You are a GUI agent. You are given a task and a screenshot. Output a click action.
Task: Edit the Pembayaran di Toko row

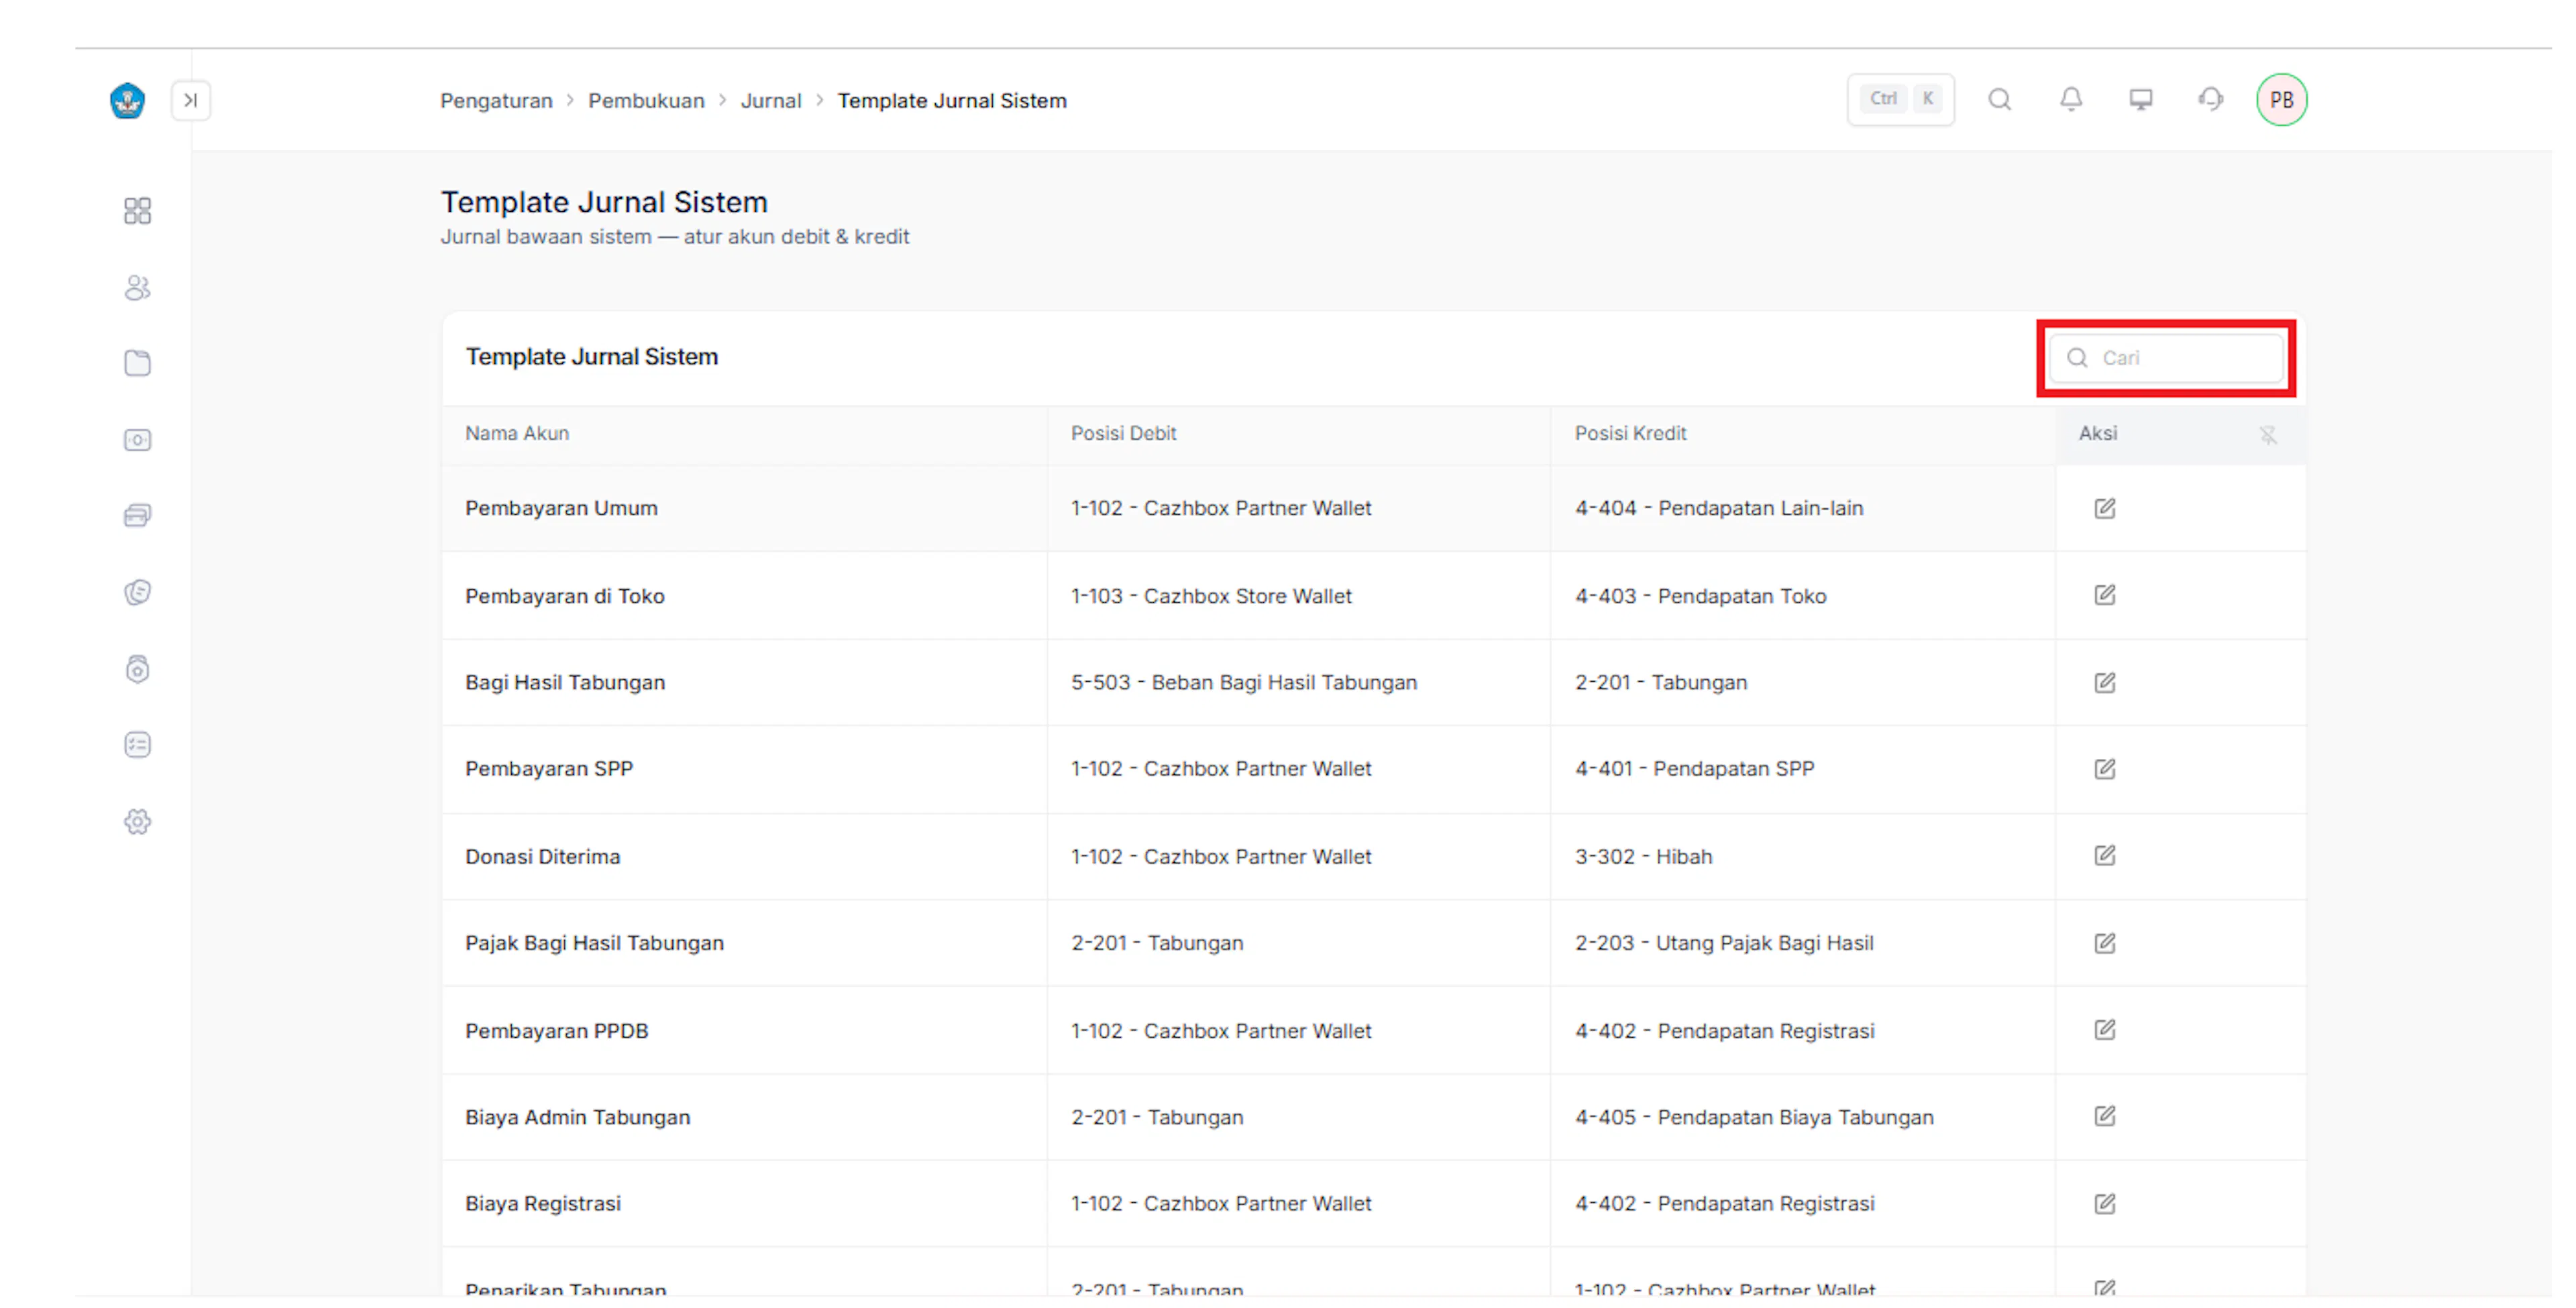pos(2105,595)
